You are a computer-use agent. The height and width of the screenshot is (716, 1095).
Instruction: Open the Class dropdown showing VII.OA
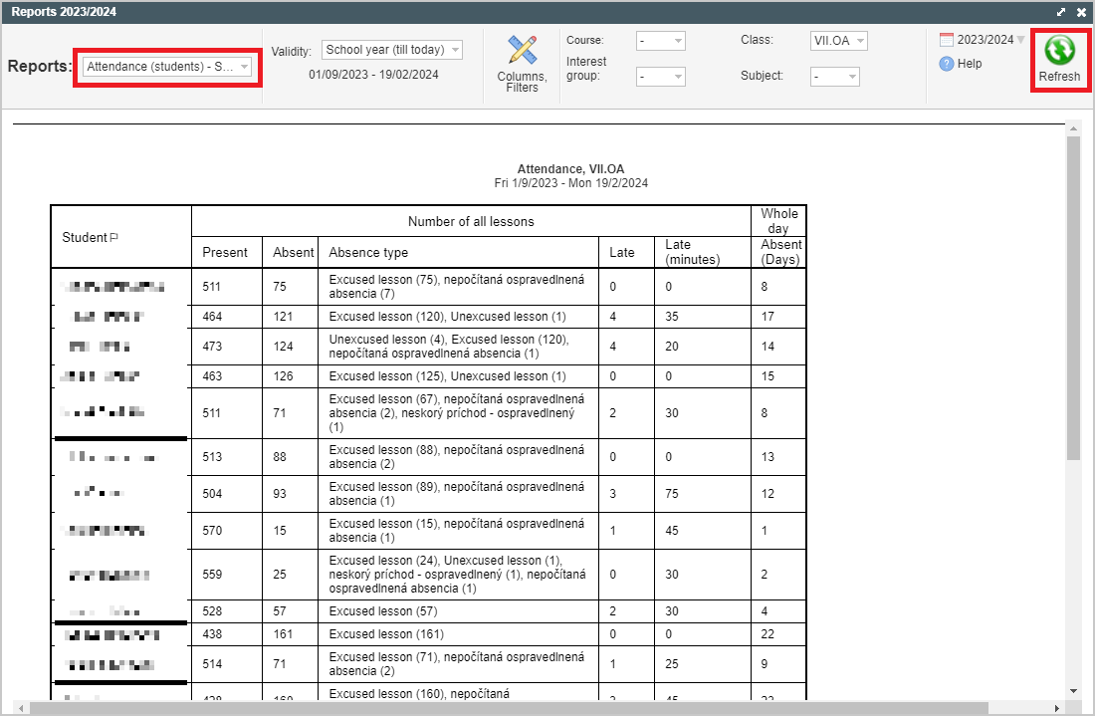point(839,41)
